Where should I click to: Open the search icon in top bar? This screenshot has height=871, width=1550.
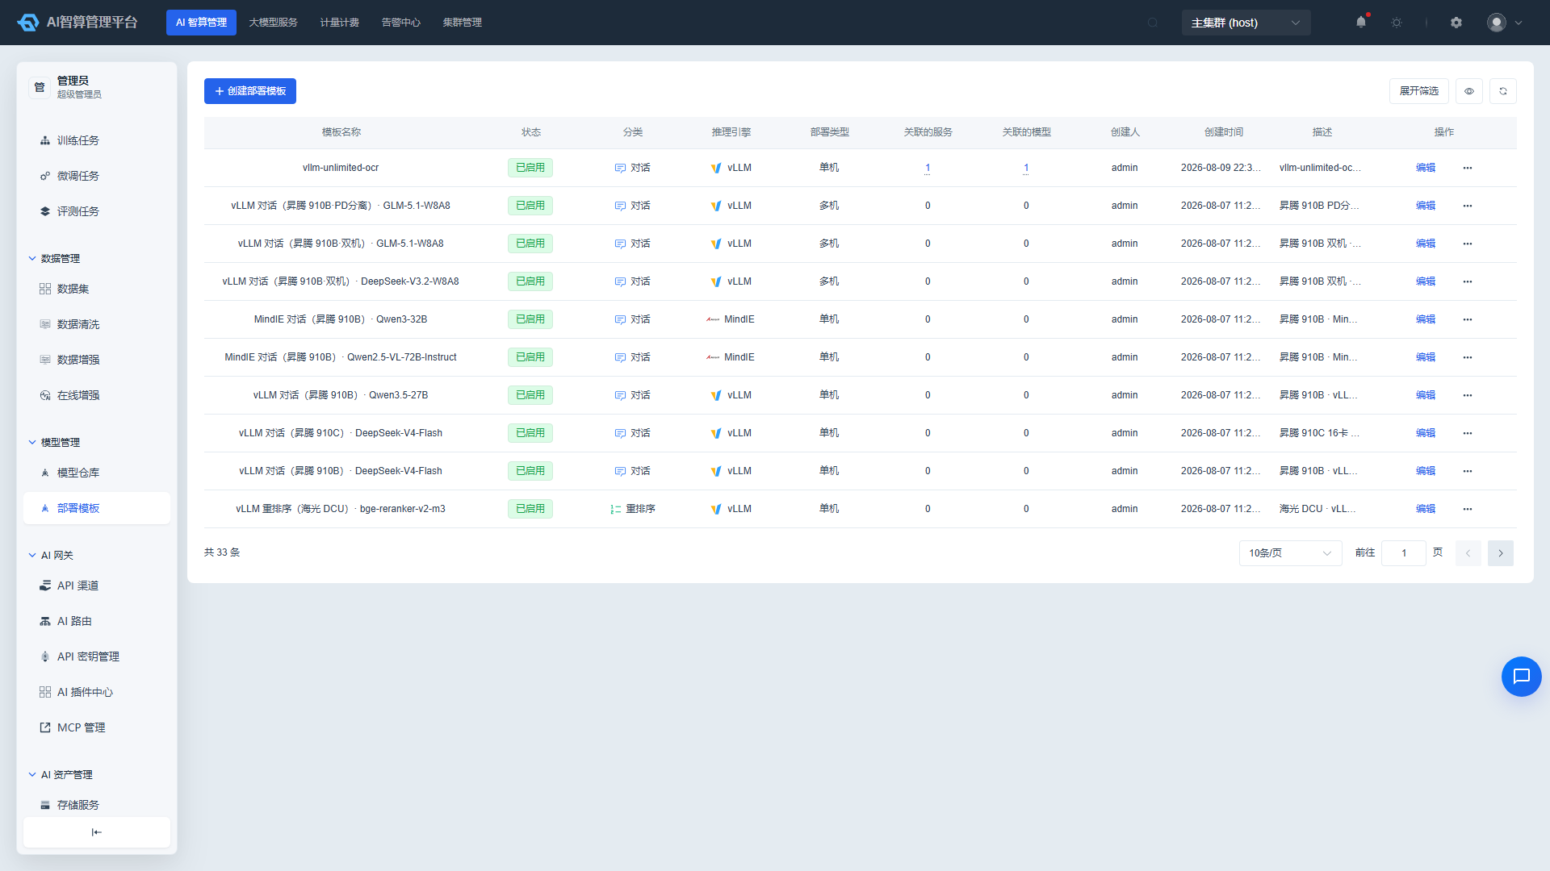pos(1153,23)
